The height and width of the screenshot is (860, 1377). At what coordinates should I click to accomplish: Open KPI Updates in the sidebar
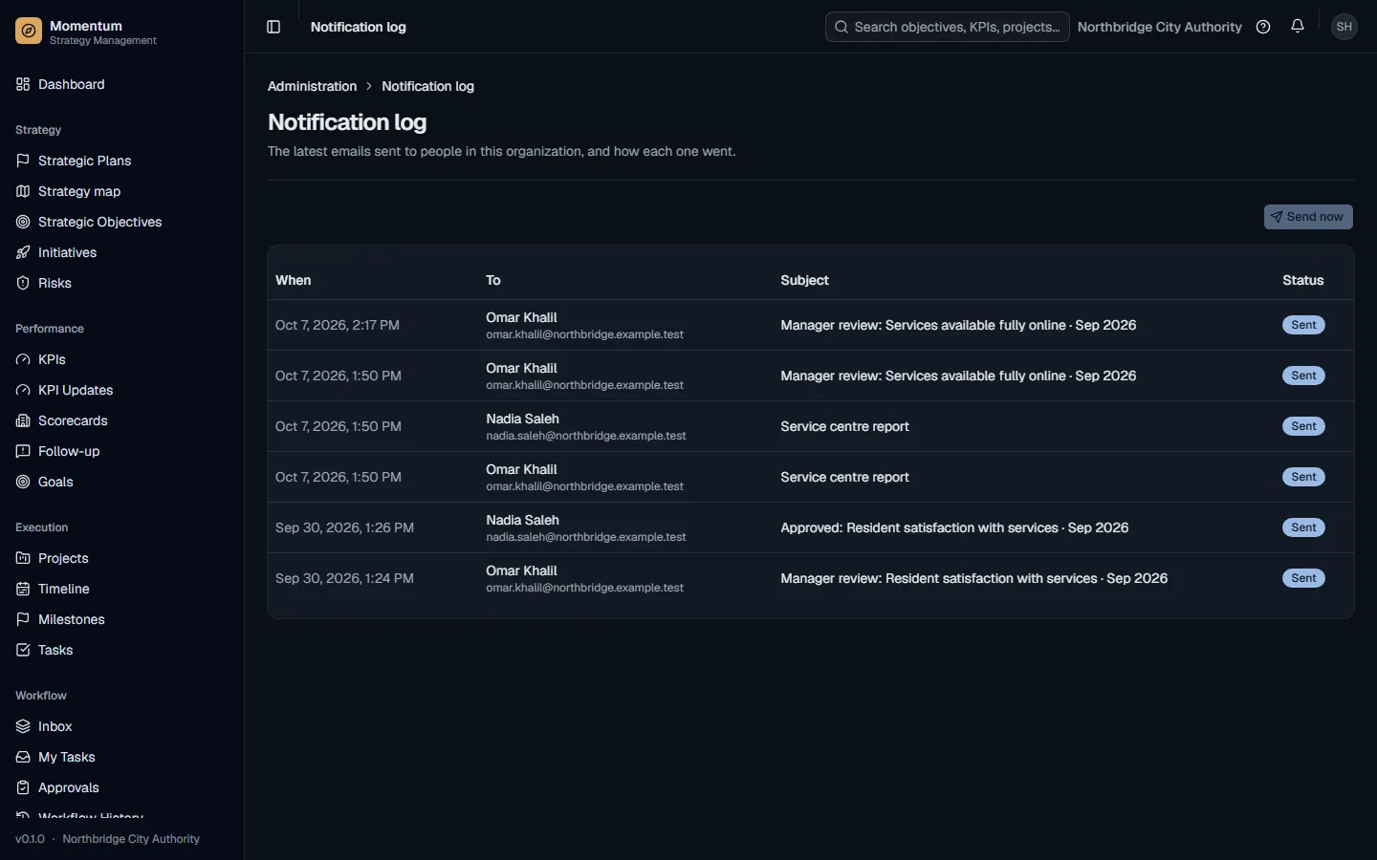coord(121,390)
